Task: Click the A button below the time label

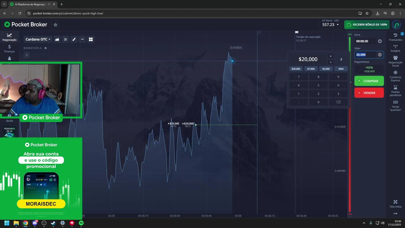Action: tap(27, 55)
